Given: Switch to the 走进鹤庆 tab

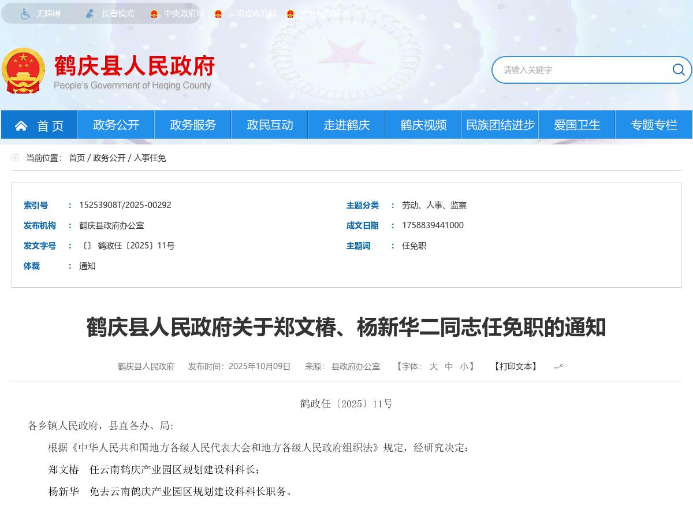Looking at the screenshot, I should point(346,125).
